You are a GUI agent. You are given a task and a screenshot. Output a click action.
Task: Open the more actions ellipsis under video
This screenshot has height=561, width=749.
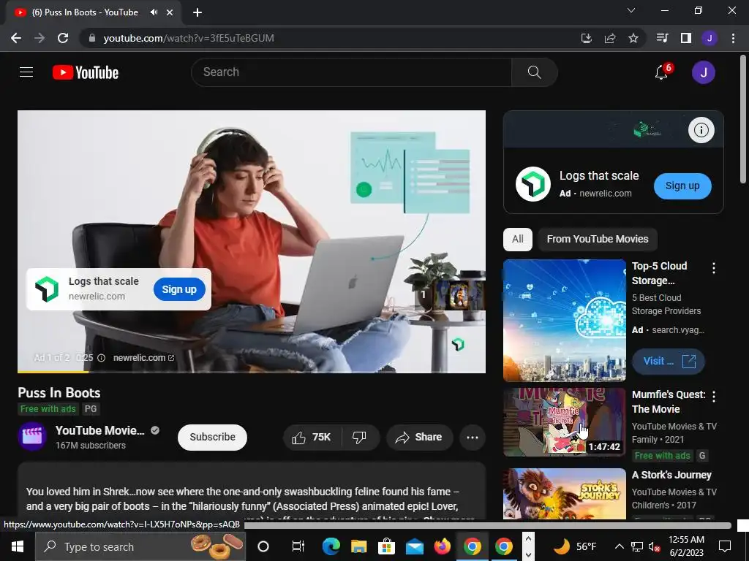(473, 438)
